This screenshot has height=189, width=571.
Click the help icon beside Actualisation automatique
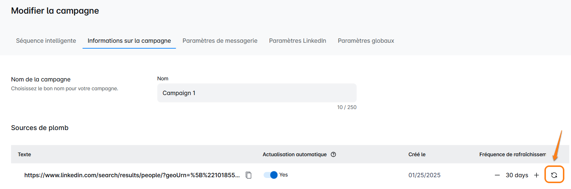pyautogui.click(x=333, y=155)
